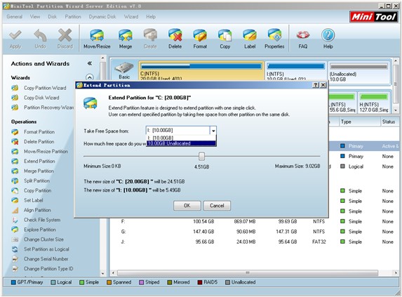Select the I:(NTFS) partition block in disk map
The image size is (402, 297).
coord(295,71)
